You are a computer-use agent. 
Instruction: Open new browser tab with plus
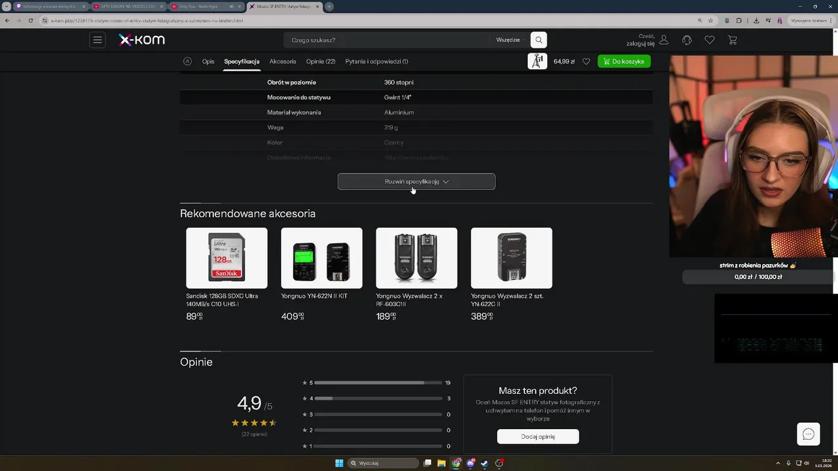329,7
